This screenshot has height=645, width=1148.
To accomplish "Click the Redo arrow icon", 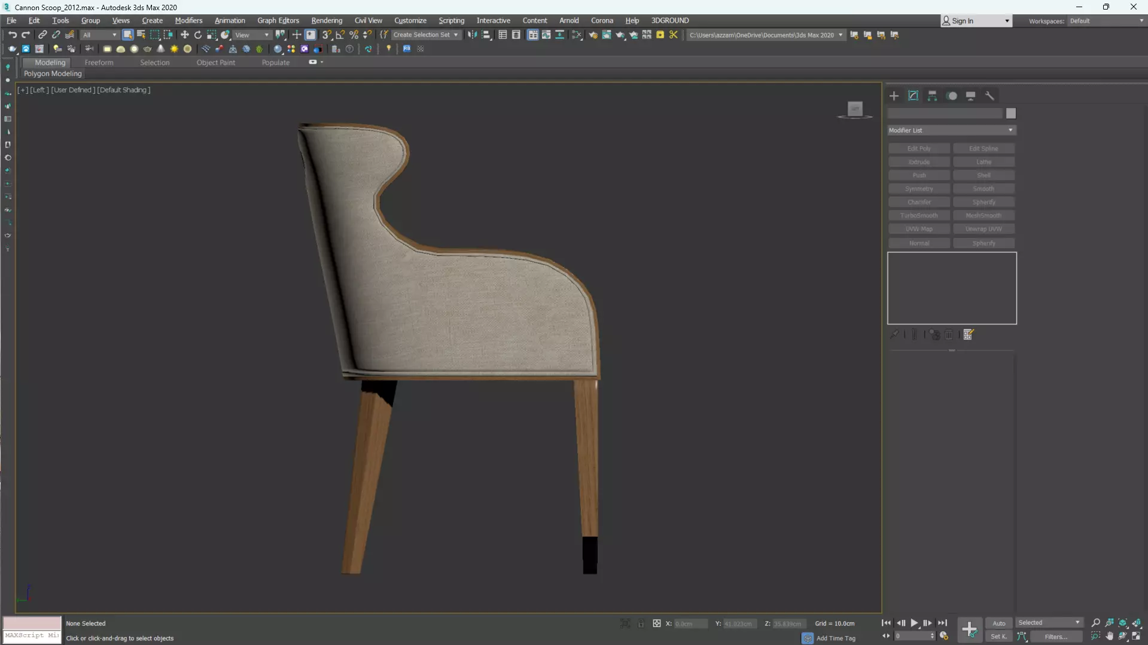I will pyautogui.click(x=25, y=35).
